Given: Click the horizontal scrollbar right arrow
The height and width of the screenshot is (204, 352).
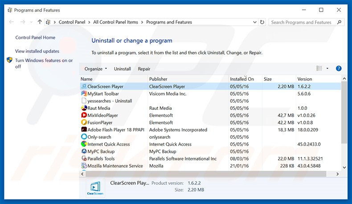Looking at the screenshot, I should (337, 174).
